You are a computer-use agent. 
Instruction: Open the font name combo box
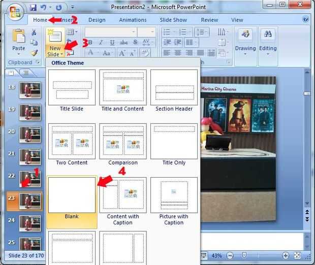click(x=111, y=31)
